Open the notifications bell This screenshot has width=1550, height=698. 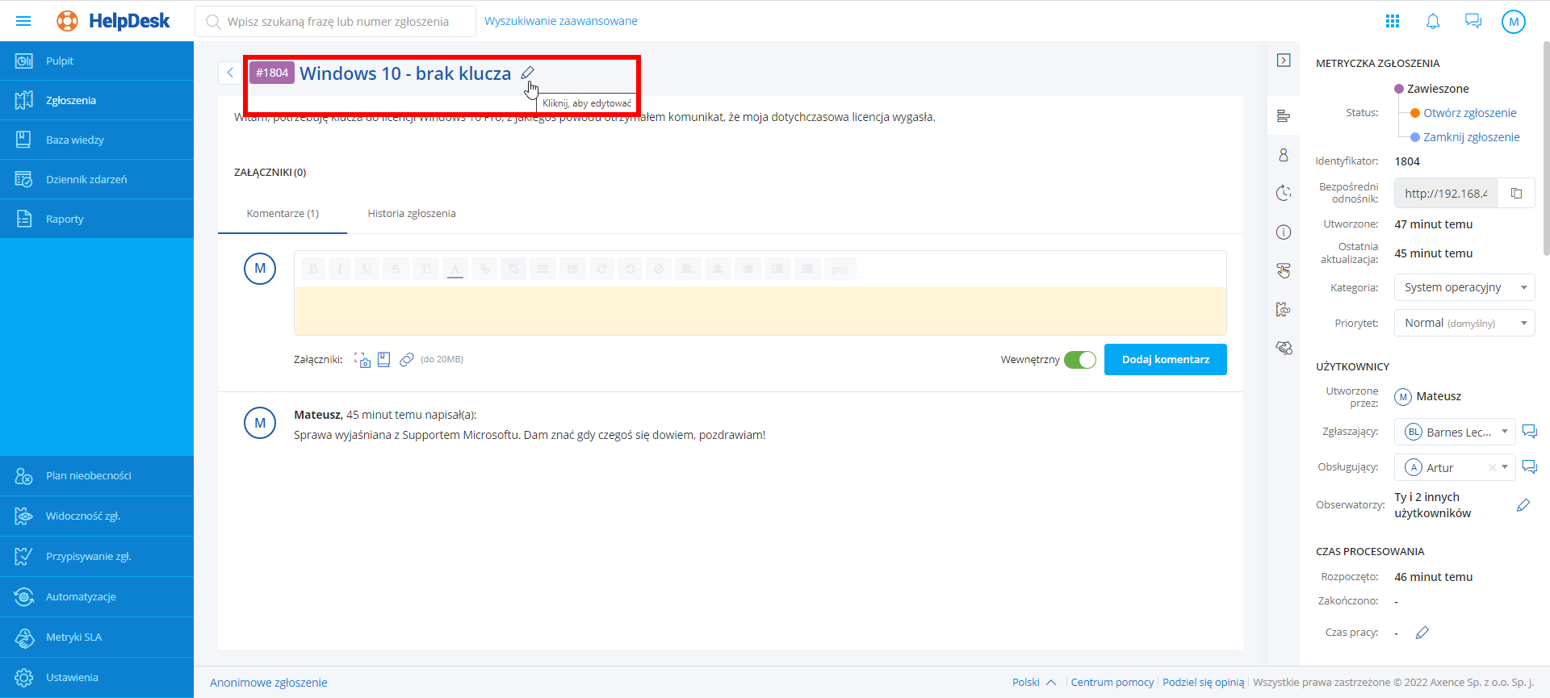point(1432,22)
